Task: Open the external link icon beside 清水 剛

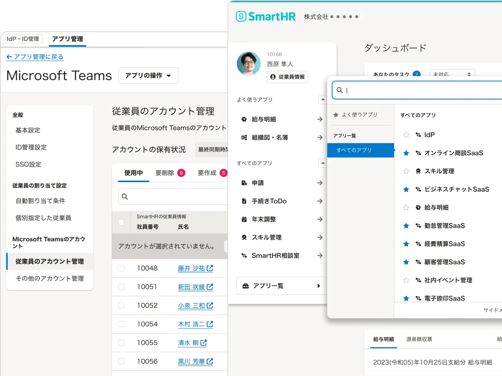Action: pos(204,343)
